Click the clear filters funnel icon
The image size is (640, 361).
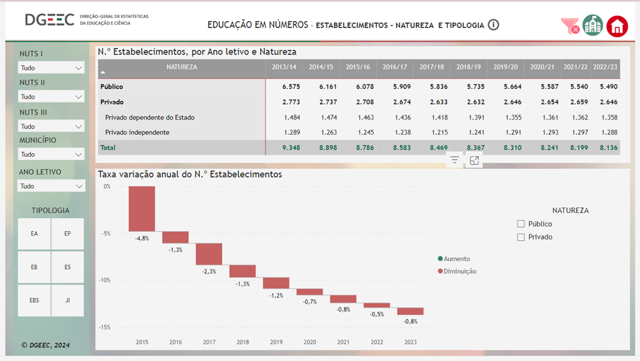tap(569, 26)
